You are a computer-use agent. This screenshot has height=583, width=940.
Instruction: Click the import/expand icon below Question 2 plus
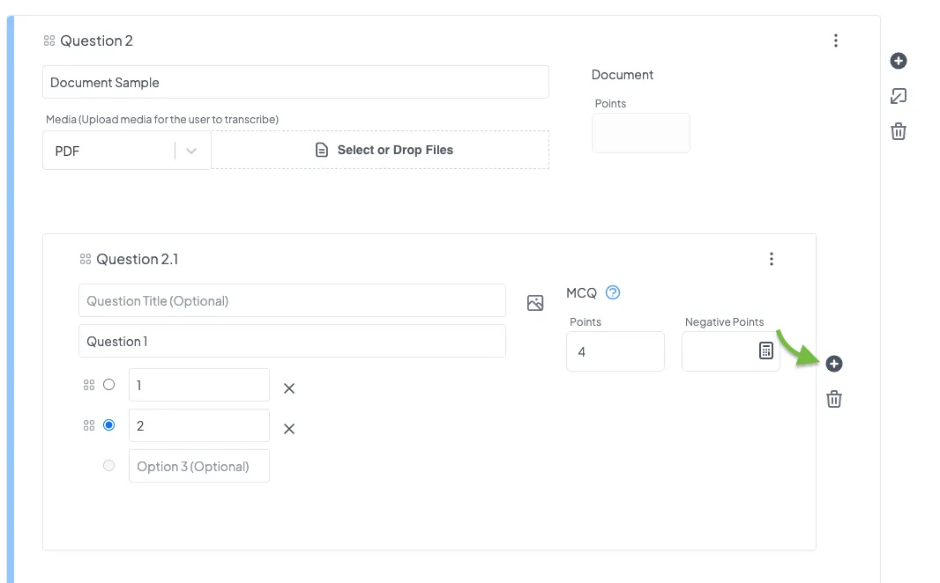click(x=898, y=96)
